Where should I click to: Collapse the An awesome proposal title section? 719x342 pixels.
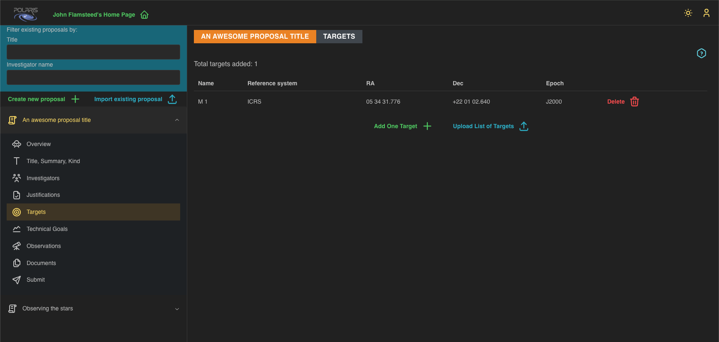(x=177, y=120)
